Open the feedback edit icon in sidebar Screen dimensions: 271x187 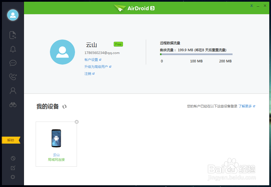tap(13, 168)
